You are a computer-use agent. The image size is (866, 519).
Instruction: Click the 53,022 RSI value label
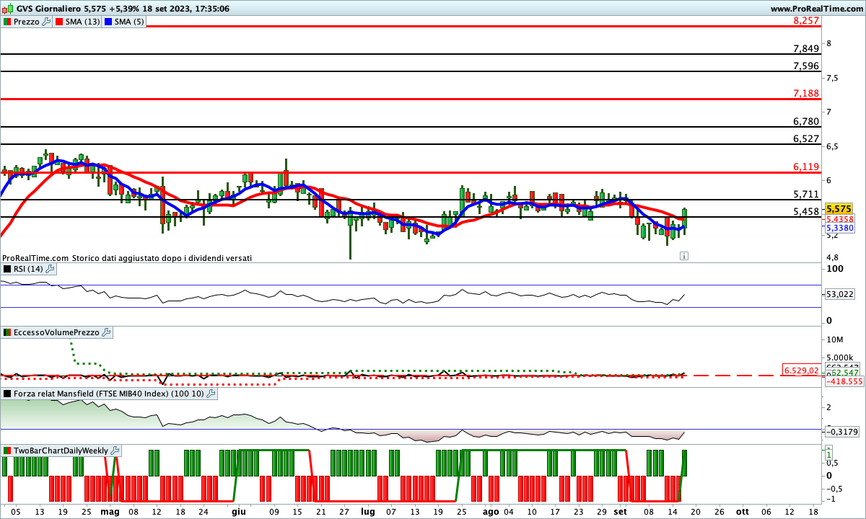coord(839,294)
